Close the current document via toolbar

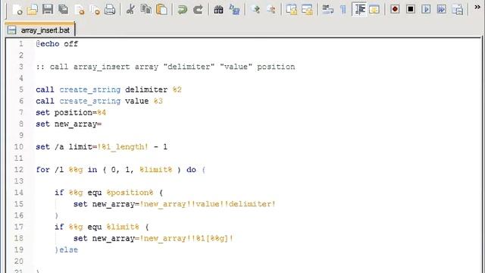tap(79, 10)
